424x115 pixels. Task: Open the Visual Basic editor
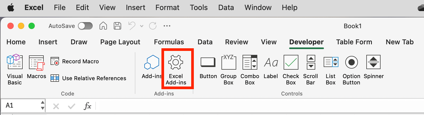click(x=15, y=70)
